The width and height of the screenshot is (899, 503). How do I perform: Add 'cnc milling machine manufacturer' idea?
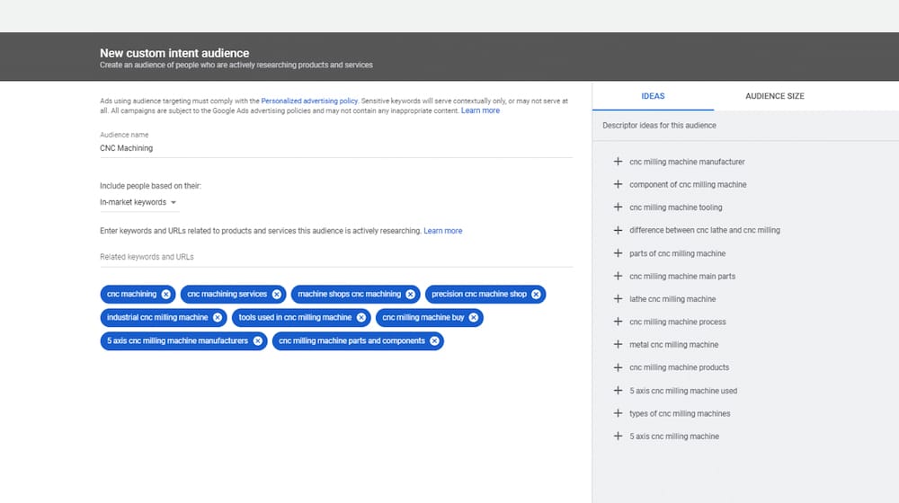click(x=618, y=162)
